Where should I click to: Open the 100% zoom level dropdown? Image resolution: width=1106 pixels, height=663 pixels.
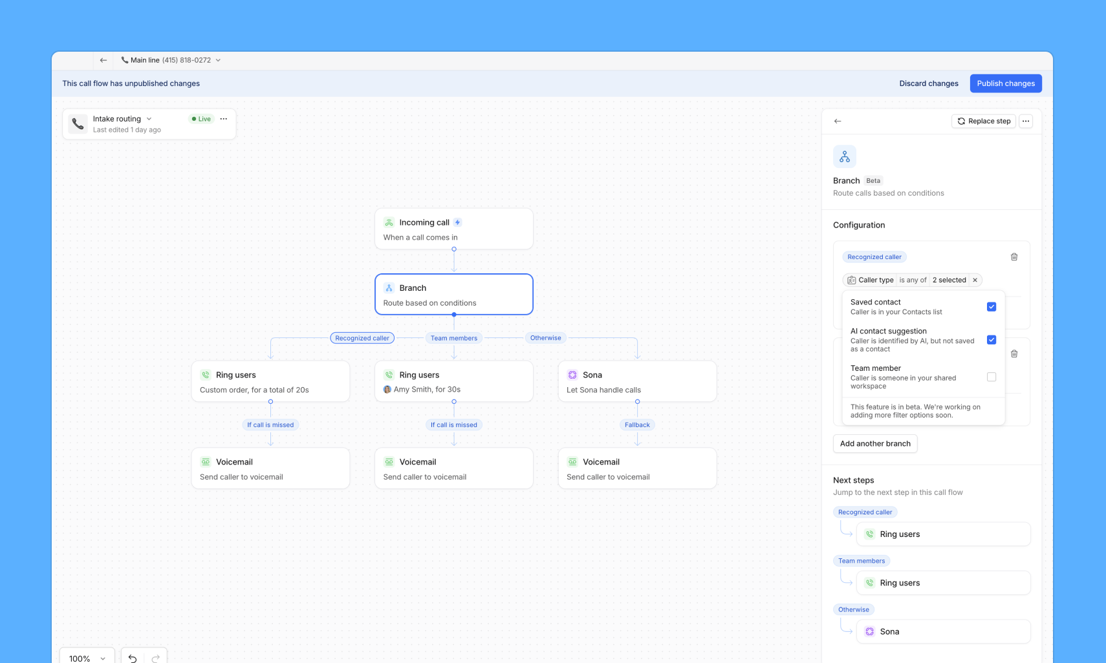point(87,658)
